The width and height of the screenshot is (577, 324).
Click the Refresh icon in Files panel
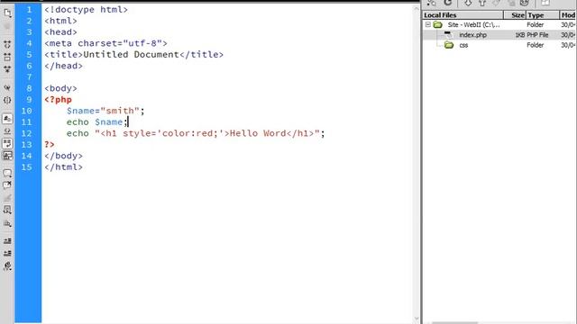[x=447, y=3]
